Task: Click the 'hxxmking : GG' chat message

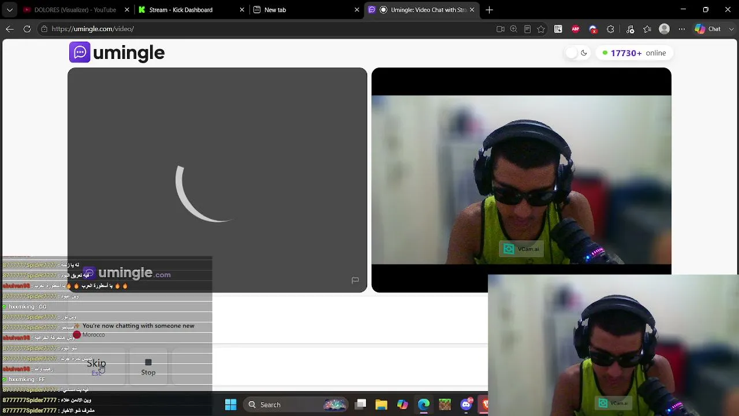Action: click(x=28, y=307)
